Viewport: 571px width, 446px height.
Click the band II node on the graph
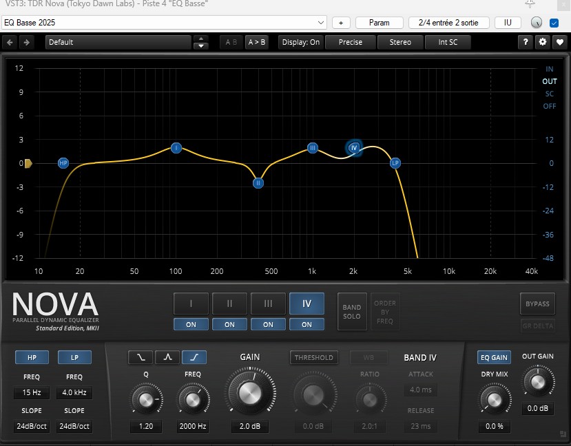tap(258, 183)
